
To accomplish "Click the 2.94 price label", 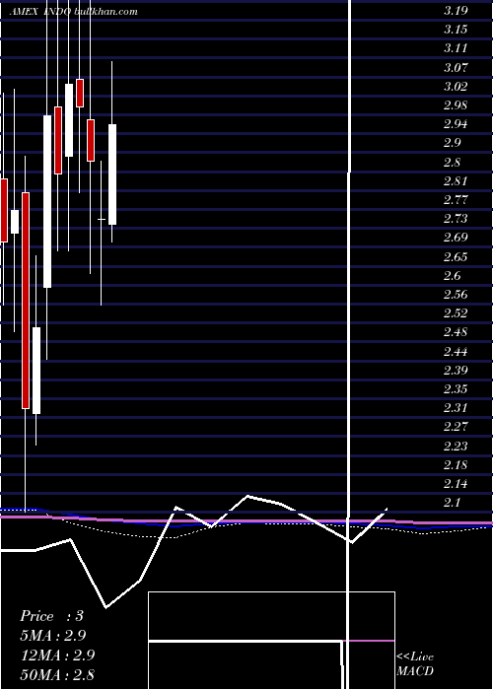I will 456,123.
